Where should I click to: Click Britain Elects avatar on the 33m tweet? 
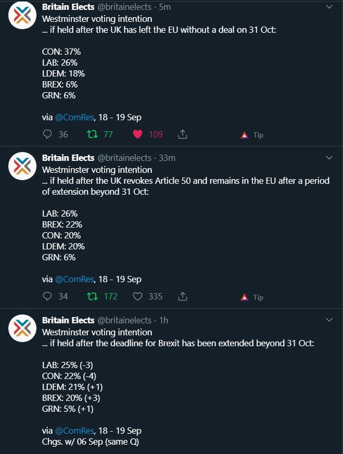pyautogui.click(x=22, y=166)
